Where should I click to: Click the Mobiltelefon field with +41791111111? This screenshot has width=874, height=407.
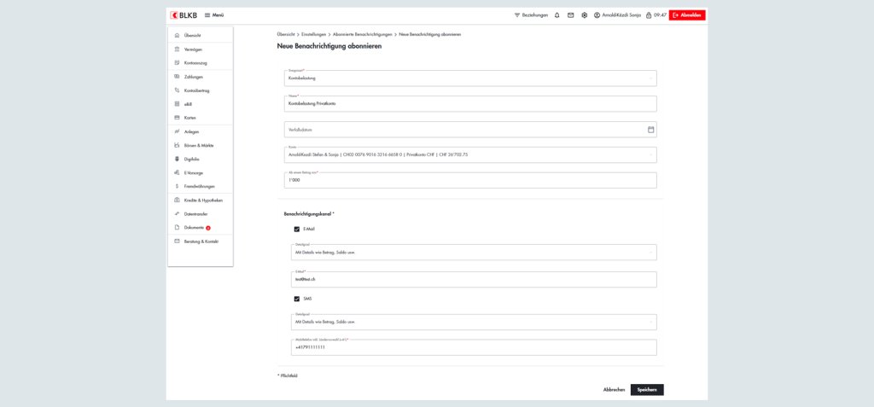click(474, 347)
